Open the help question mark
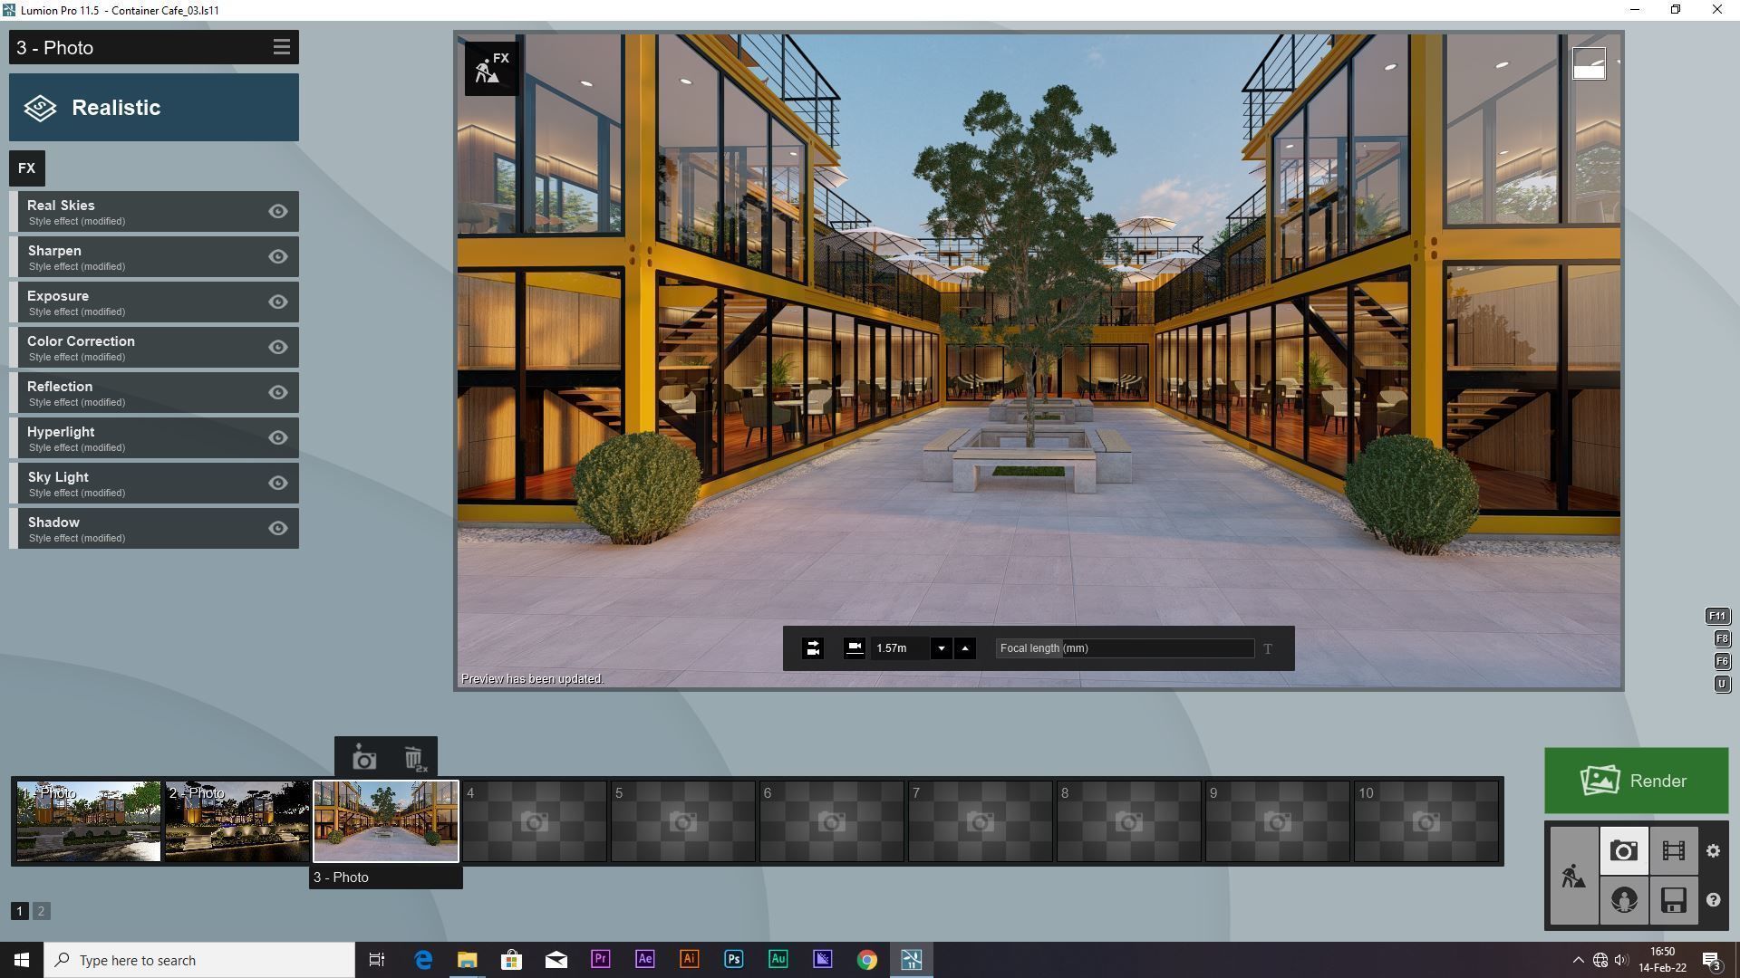The height and width of the screenshot is (978, 1740). [x=1713, y=900]
